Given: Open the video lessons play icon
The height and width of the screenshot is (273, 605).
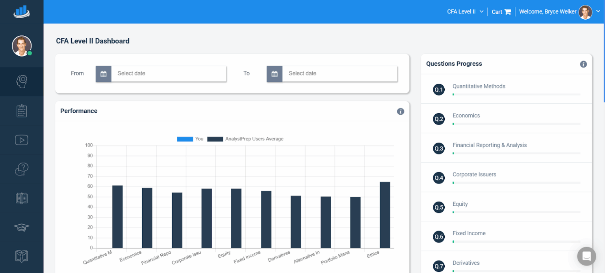Looking at the screenshot, I should point(22,140).
